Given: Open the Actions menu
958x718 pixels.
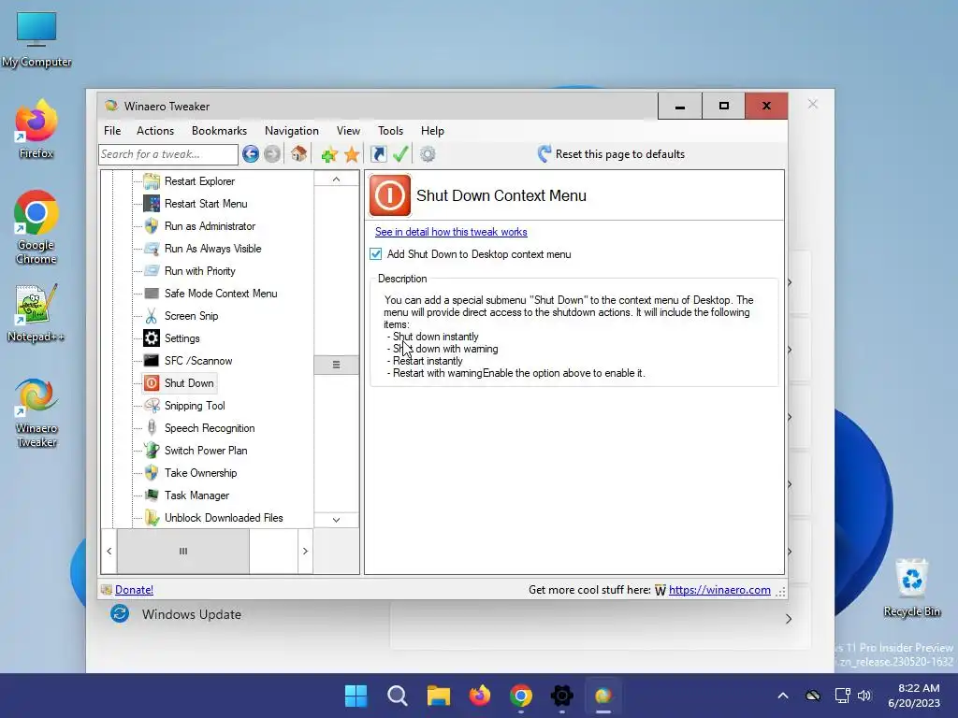Looking at the screenshot, I should click(x=155, y=131).
